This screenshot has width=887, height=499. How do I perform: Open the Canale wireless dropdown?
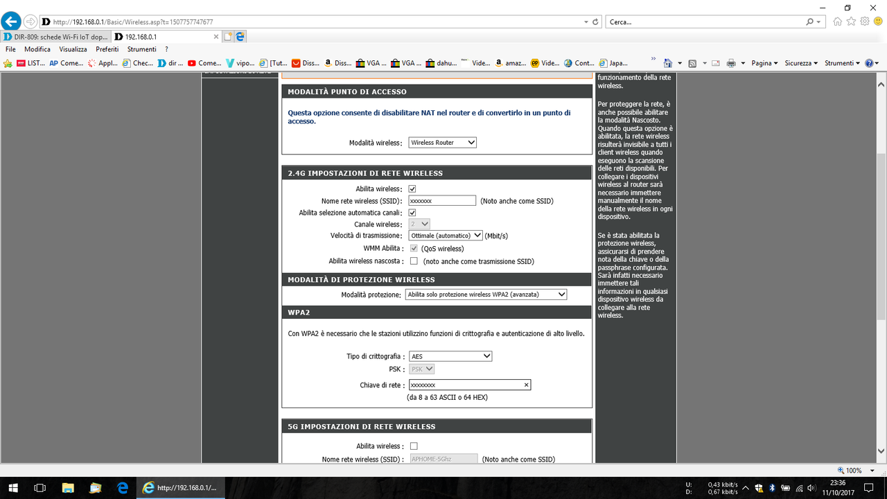click(x=419, y=225)
